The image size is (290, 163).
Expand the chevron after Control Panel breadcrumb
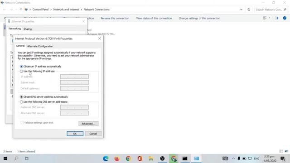[51, 10]
